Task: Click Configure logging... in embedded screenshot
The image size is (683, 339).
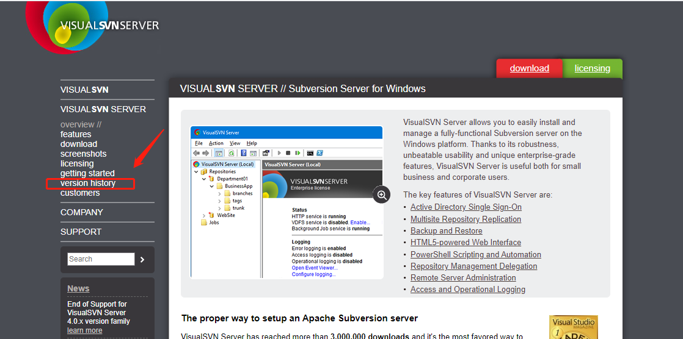Action: [x=313, y=274]
